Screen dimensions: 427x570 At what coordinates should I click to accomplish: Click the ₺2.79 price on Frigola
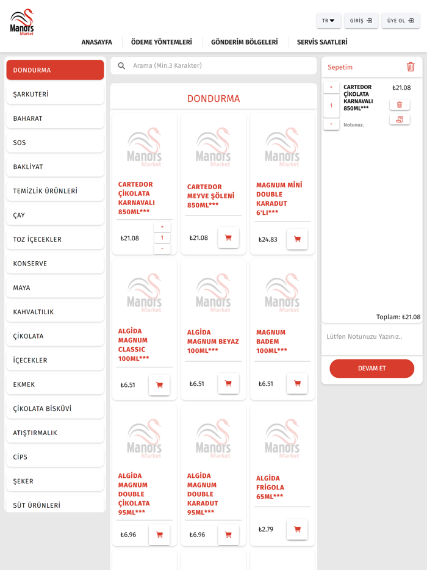pyautogui.click(x=265, y=529)
